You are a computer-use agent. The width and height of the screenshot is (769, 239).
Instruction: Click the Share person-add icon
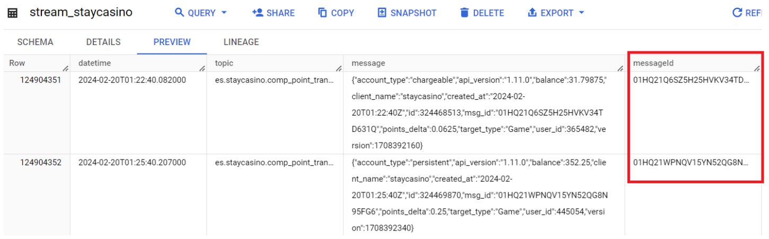[258, 13]
